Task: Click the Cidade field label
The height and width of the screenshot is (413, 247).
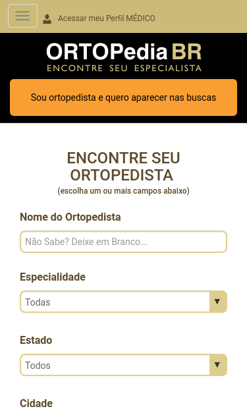Action: click(x=36, y=403)
